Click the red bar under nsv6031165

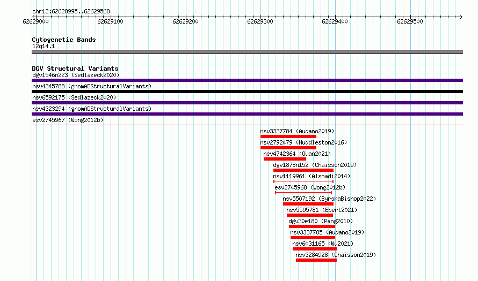[315, 249]
